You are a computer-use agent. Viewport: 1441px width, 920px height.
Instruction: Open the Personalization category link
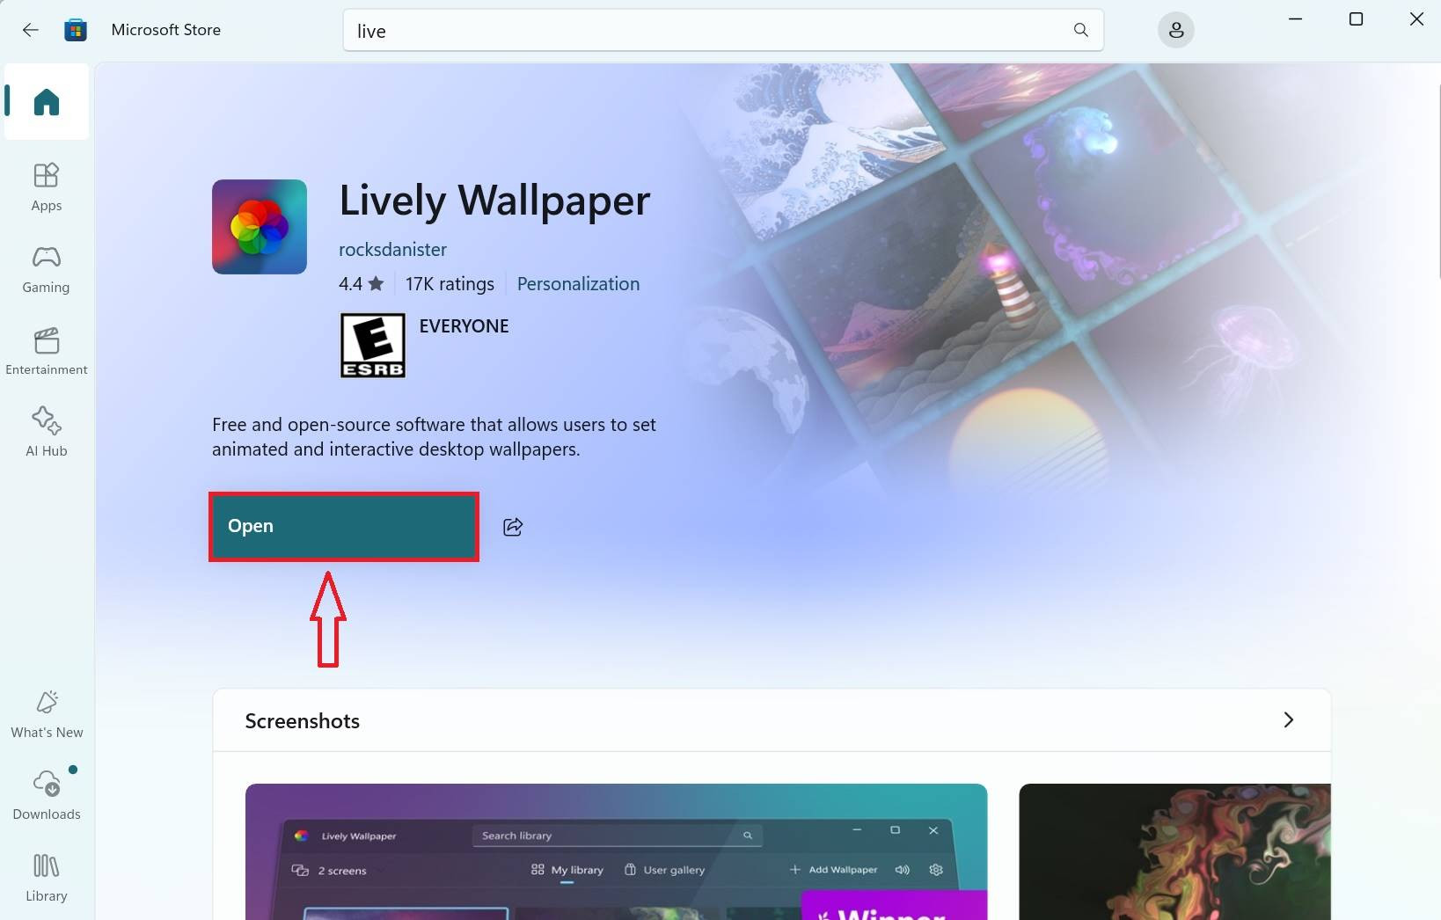(578, 284)
